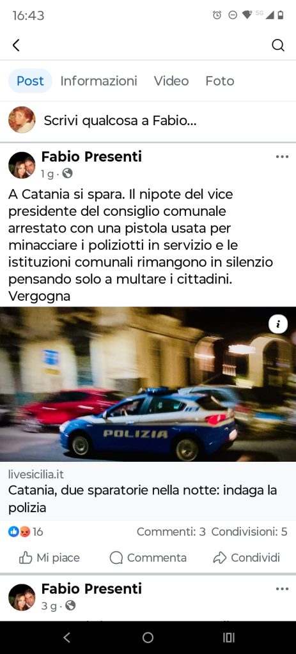This screenshot has height=654, width=296.
Task: Share the post with Condividi
Action: (246, 558)
